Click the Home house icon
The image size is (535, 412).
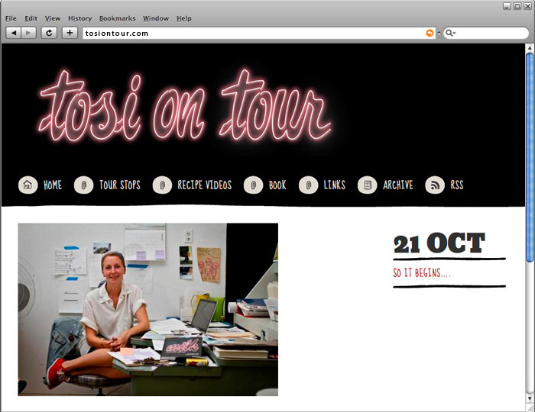point(28,185)
